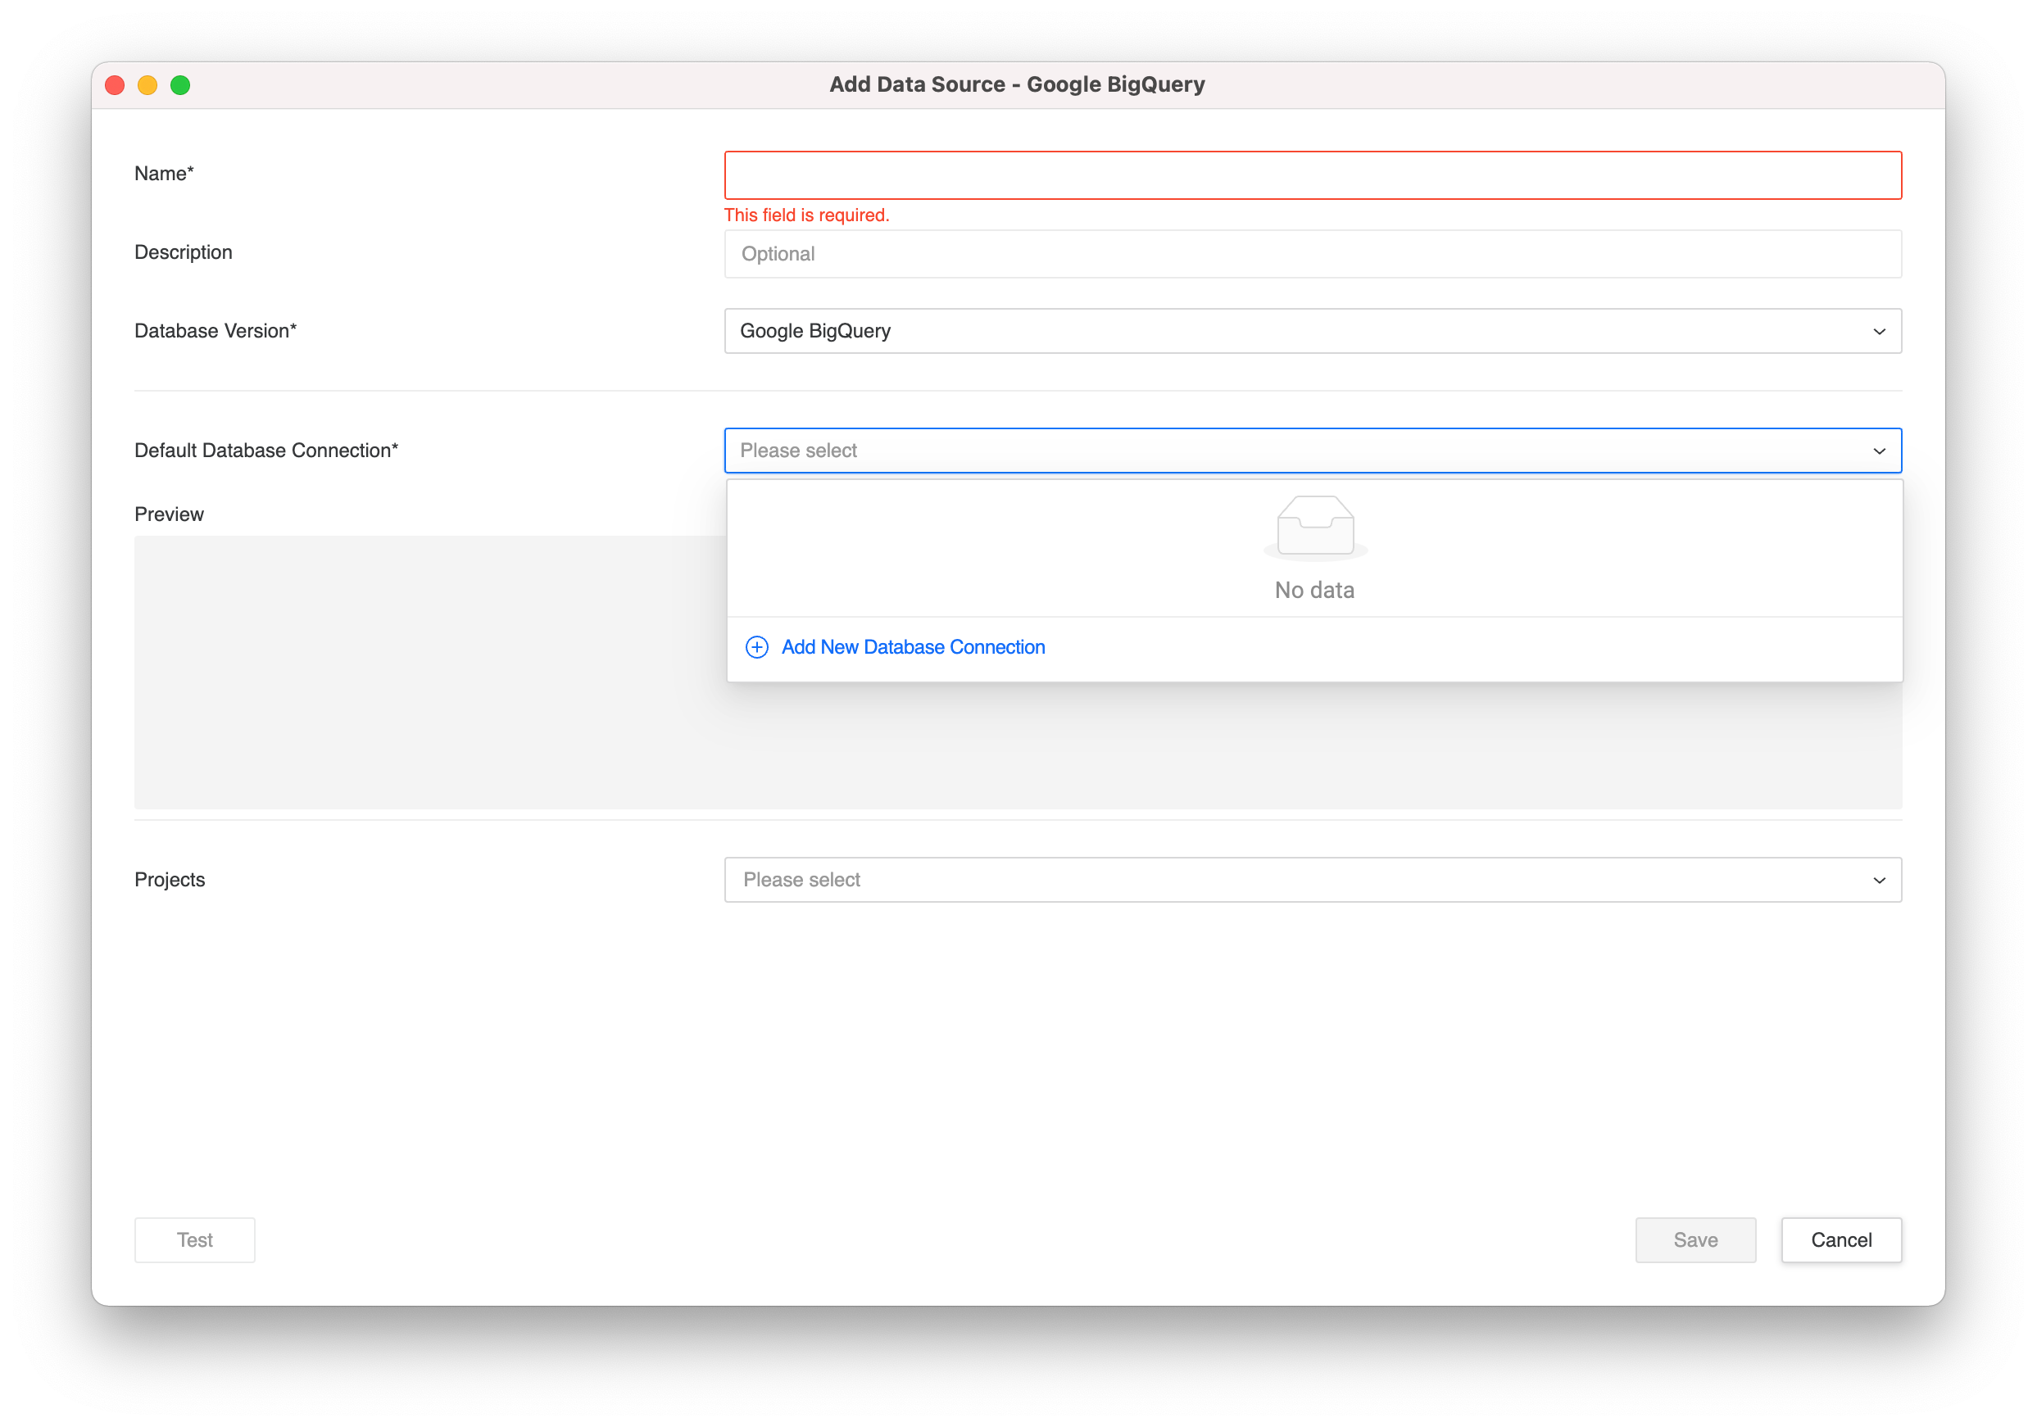Click the Add New Database Connection link
Viewport: 2037px width, 1427px height.
pyautogui.click(x=912, y=647)
